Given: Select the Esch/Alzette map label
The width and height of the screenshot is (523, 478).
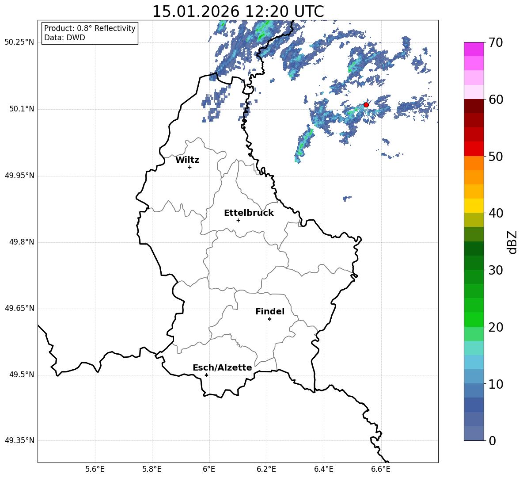Looking at the screenshot, I should pos(222,368).
